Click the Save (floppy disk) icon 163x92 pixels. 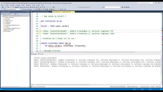point(16,7)
